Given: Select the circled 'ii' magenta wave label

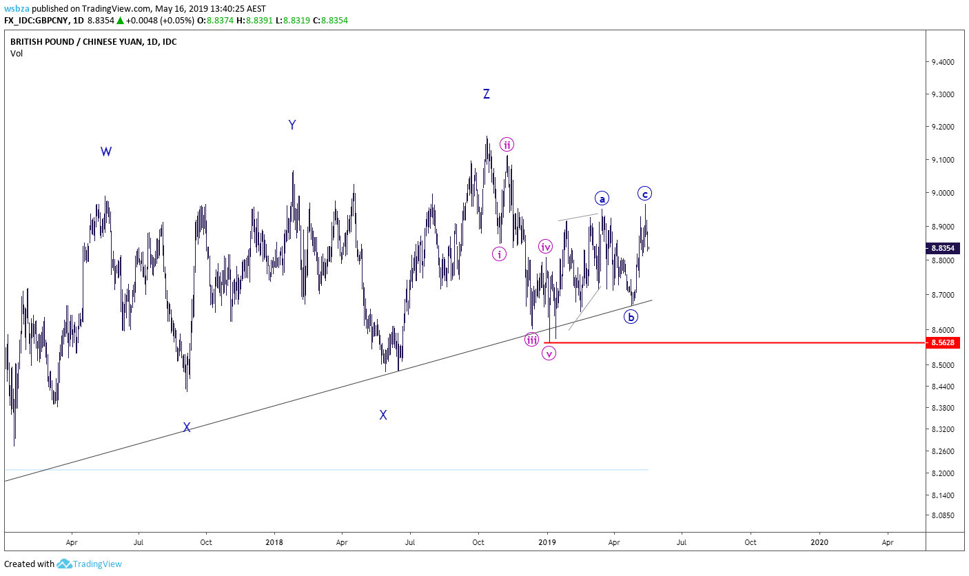Looking at the screenshot, I should (507, 145).
